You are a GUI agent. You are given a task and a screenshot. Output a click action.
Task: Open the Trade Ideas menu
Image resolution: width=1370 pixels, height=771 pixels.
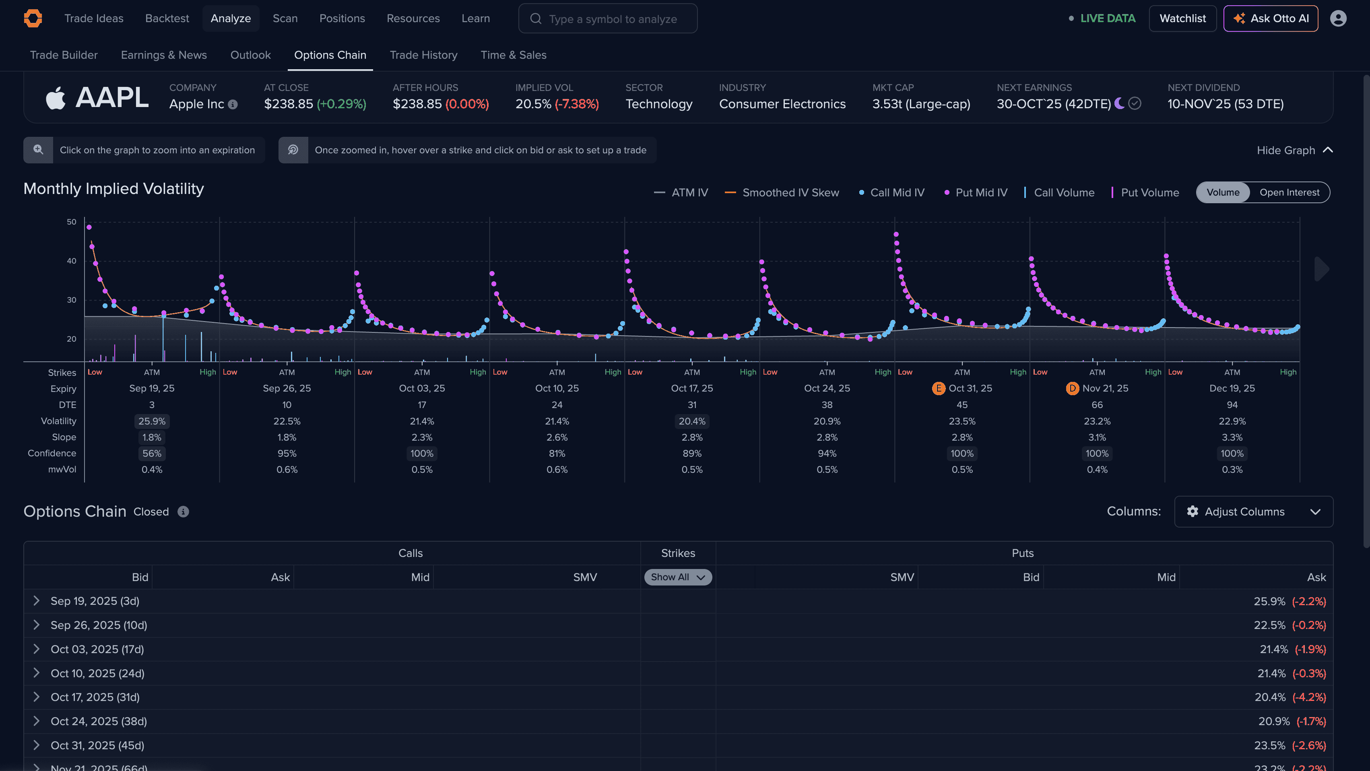(x=94, y=19)
